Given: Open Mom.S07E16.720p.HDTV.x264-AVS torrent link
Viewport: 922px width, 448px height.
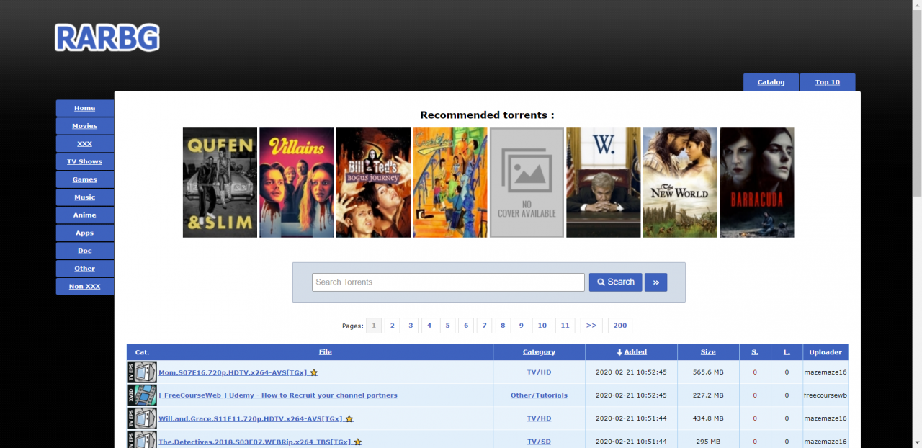Looking at the screenshot, I should pyautogui.click(x=233, y=372).
